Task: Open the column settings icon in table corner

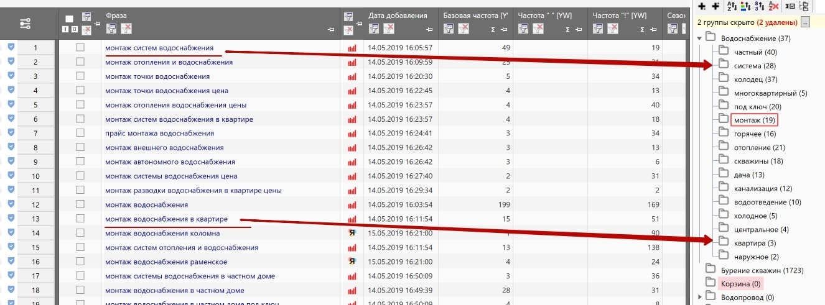Action: pos(25,24)
